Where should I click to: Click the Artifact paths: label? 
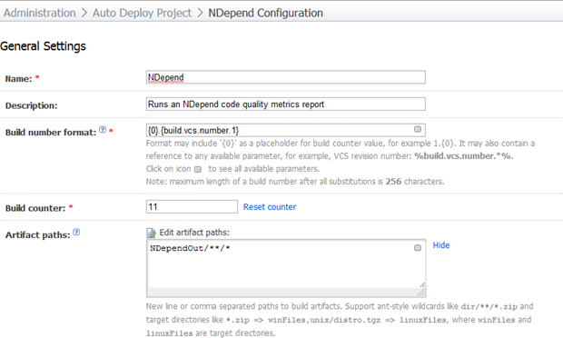tap(37, 235)
